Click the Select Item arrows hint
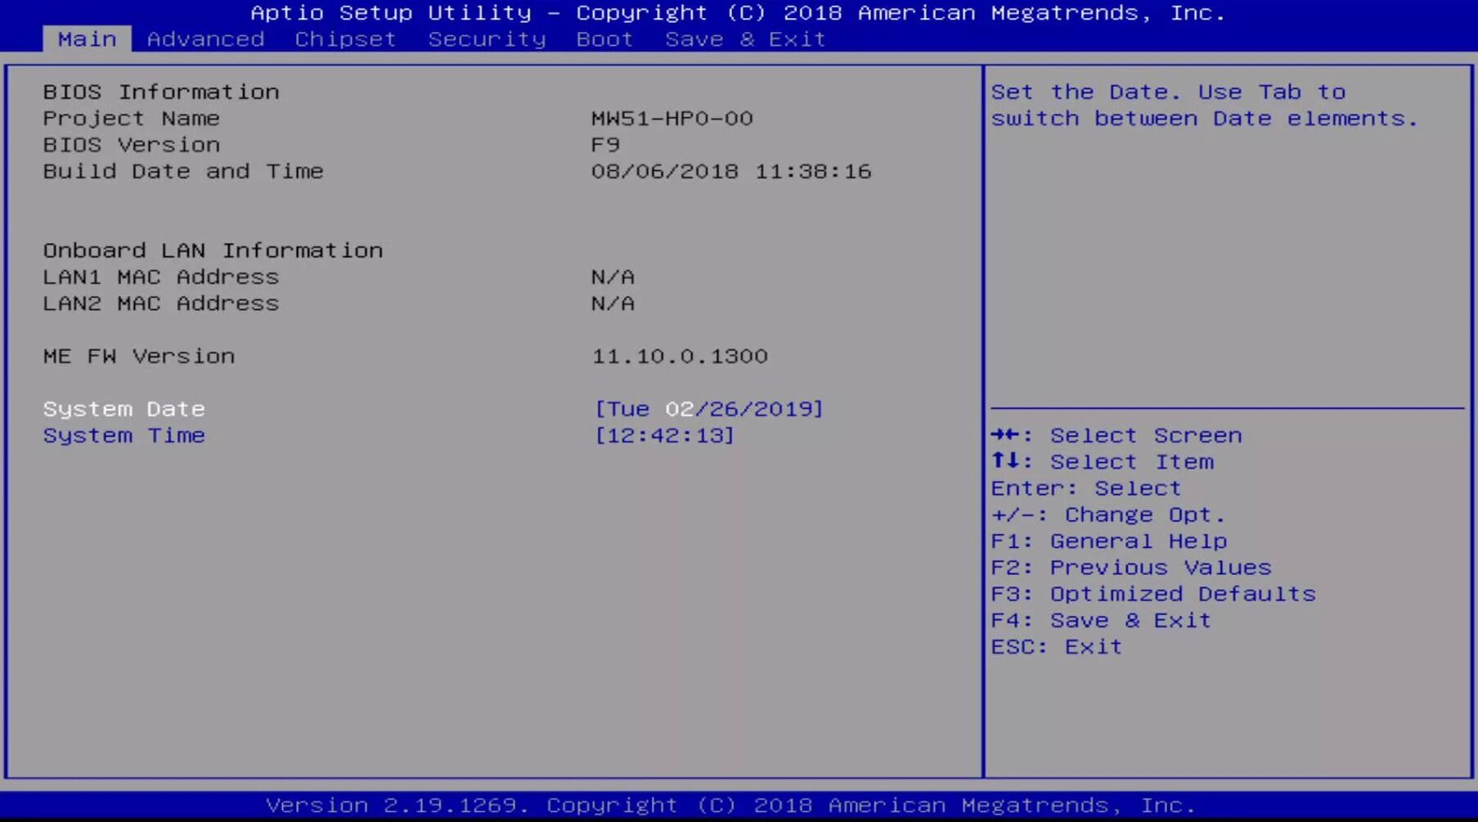 [1103, 462]
